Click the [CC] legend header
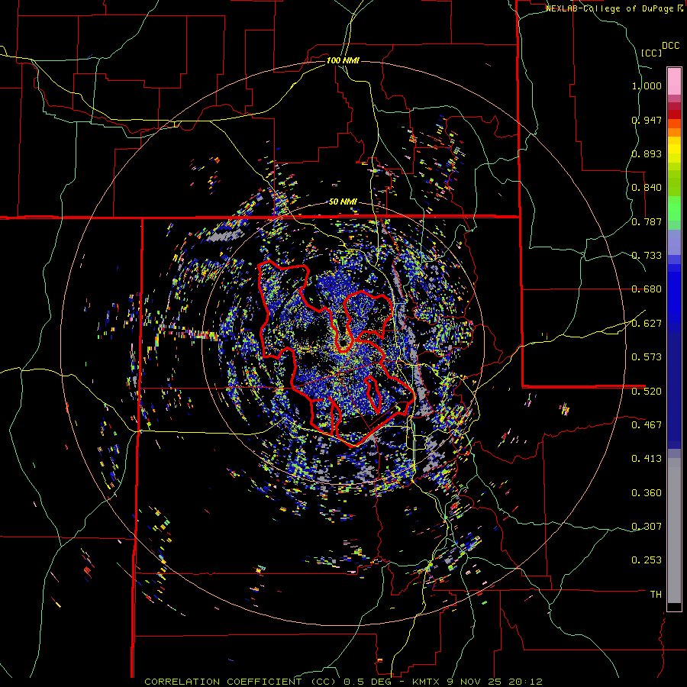This screenshot has height=687, width=687. pos(651,53)
